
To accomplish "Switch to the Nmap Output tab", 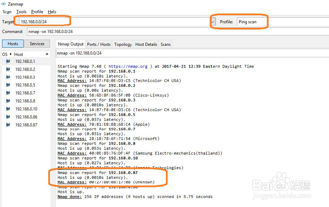I will [71, 44].
